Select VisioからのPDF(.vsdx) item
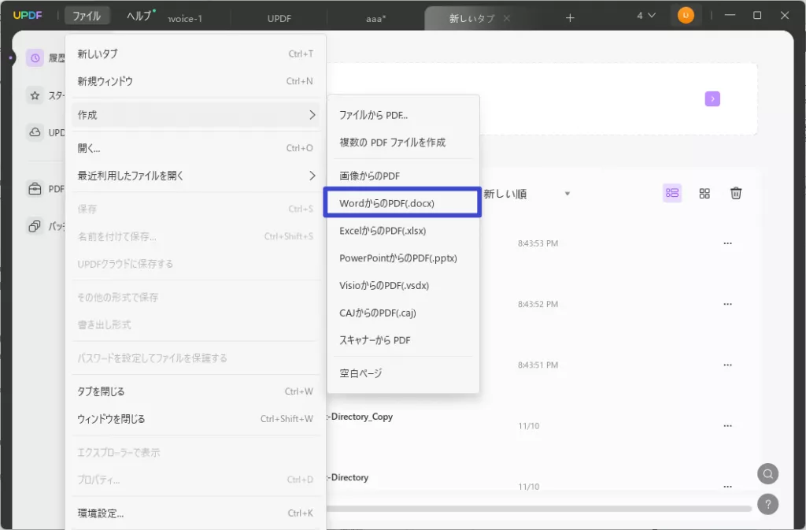Viewport: 806px width, 530px height. pyautogui.click(x=403, y=285)
